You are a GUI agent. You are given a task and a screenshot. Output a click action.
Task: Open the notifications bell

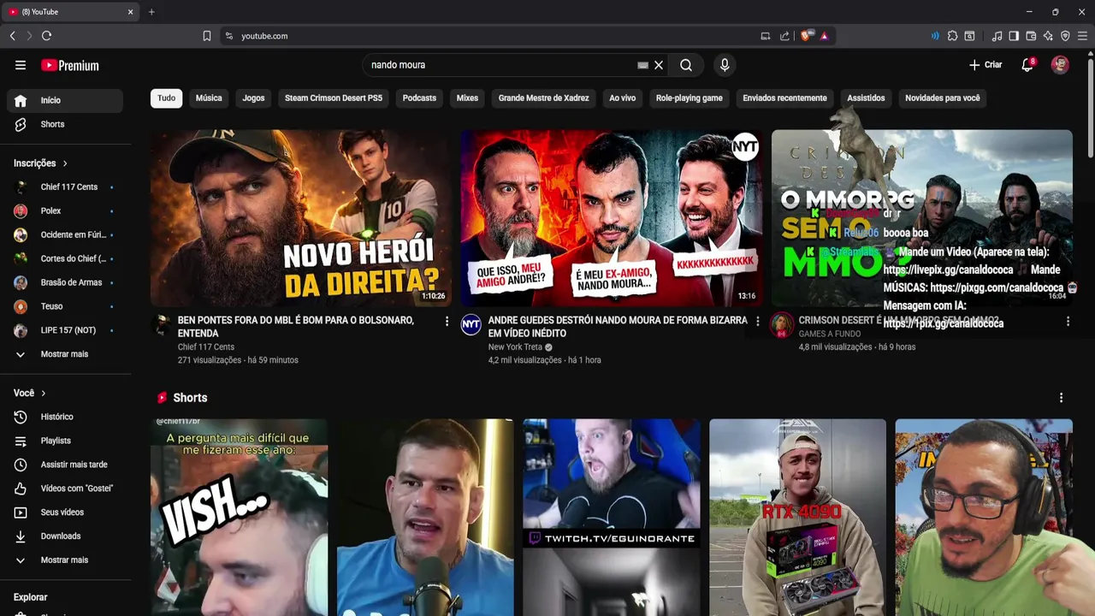1027,65
